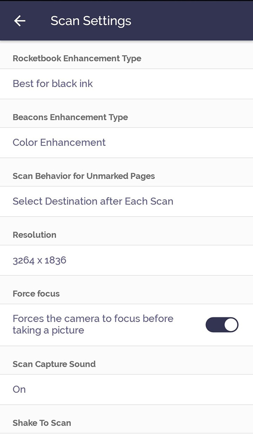Screen dimensions: 253x435
Task: Change the 3264 x 1836 resolution value
Action: (x=40, y=260)
